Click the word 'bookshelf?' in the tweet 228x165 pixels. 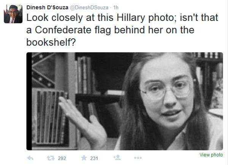[x=51, y=42]
